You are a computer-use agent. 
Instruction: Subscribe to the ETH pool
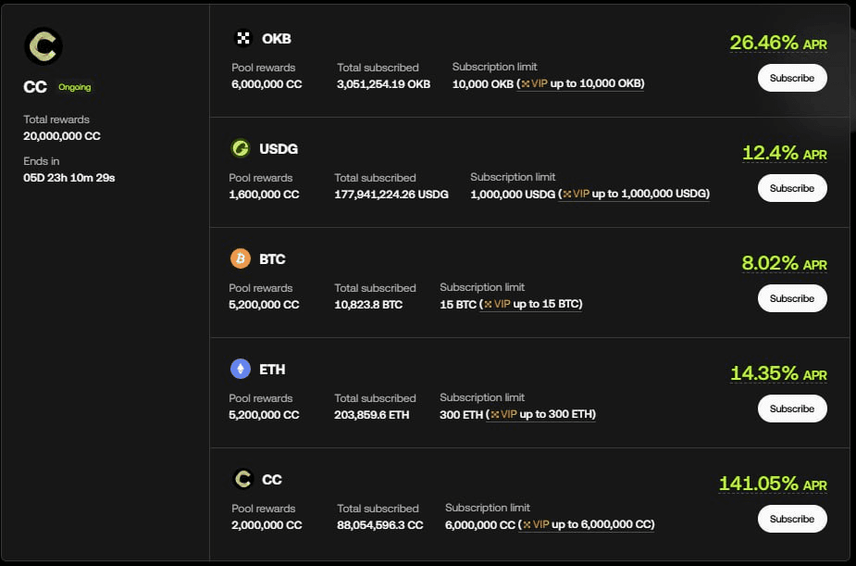(792, 409)
